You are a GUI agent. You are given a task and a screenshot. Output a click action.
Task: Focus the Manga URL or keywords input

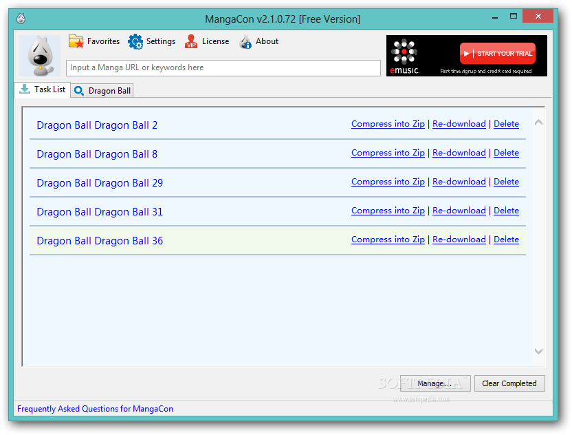pos(223,67)
